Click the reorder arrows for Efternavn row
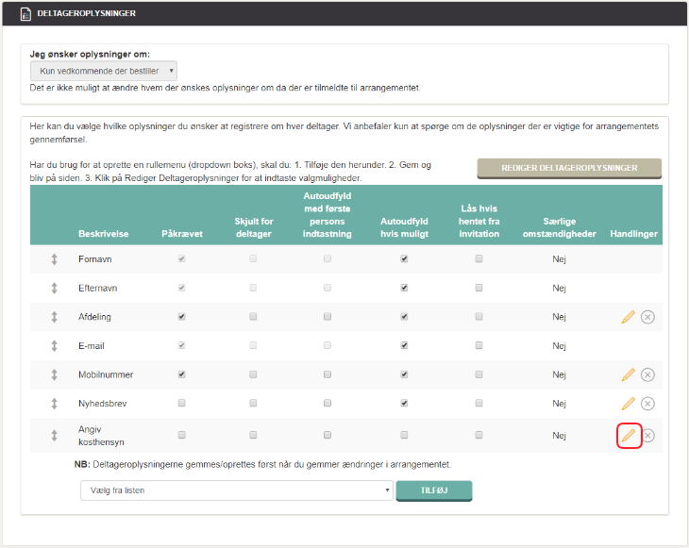 point(54,288)
